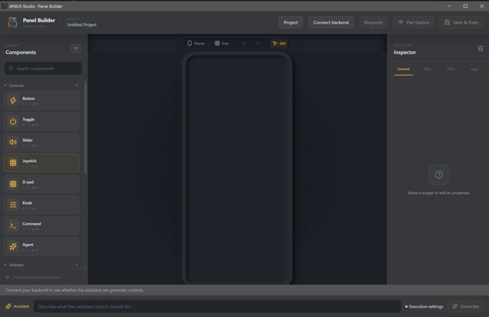Click the Command component terminal icon
This screenshot has height=317, width=489.
pos(13,225)
